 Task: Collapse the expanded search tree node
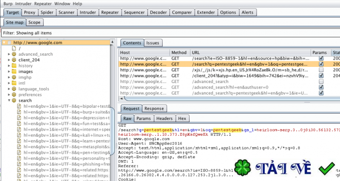8,101
